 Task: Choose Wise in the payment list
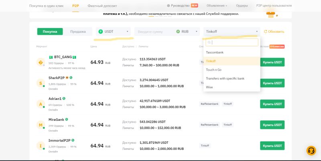click(x=209, y=87)
